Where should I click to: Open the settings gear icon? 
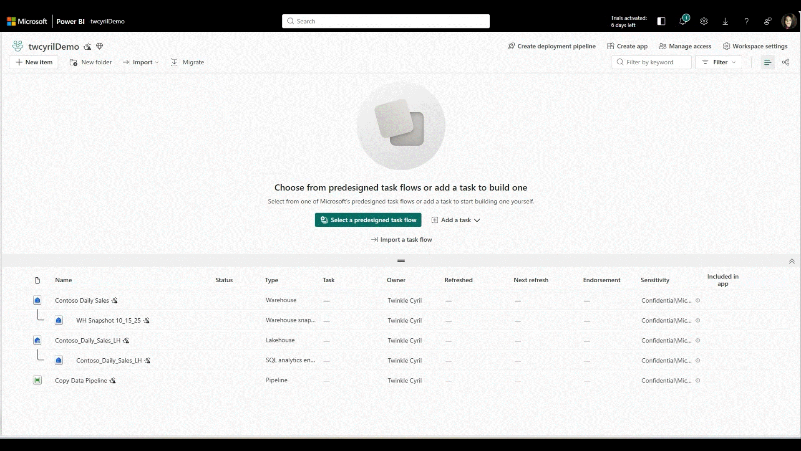(704, 21)
